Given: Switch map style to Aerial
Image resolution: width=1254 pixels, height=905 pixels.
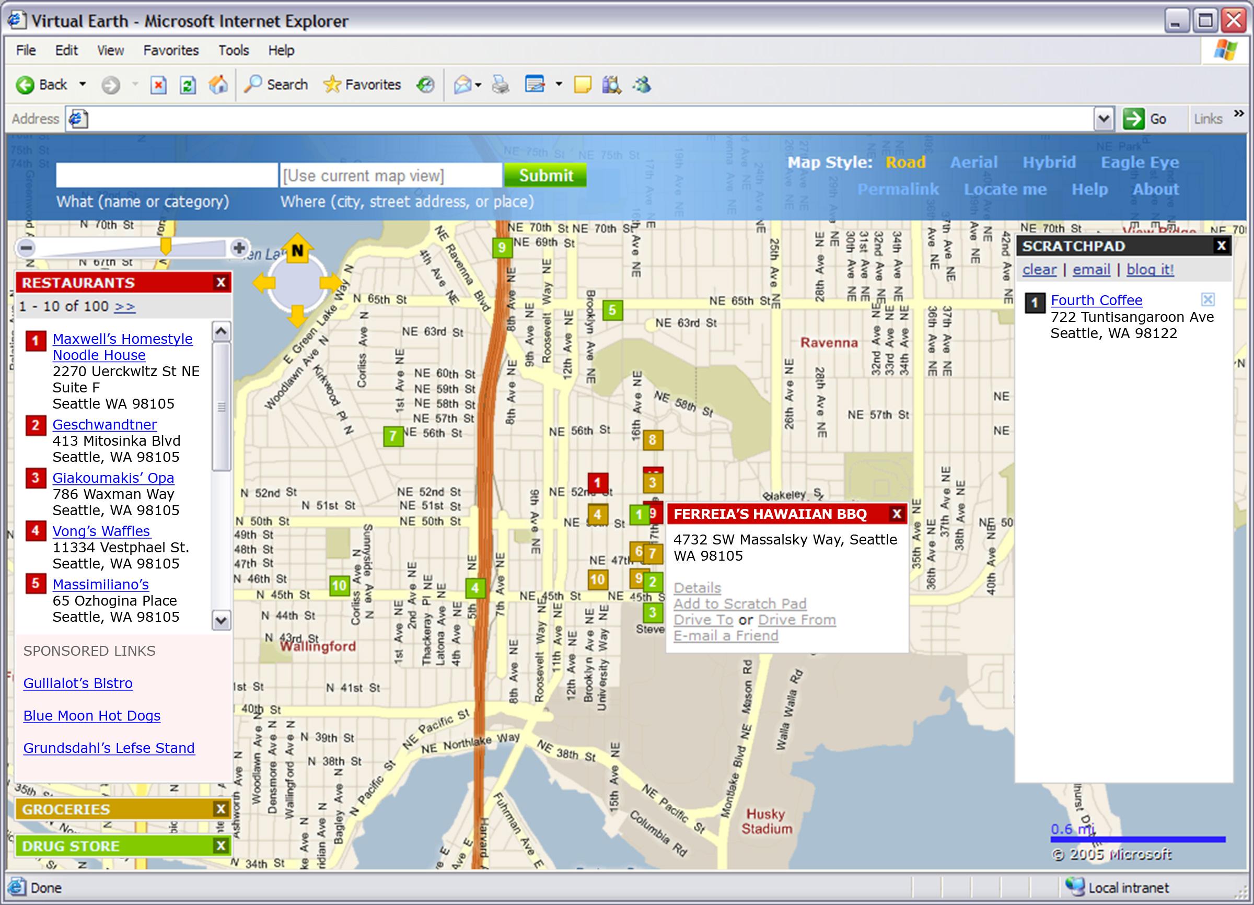Looking at the screenshot, I should [x=973, y=162].
